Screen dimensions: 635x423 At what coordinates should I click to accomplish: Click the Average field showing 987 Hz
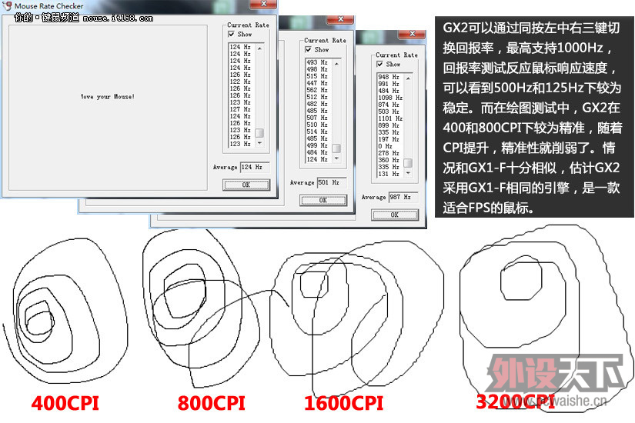(x=403, y=197)
